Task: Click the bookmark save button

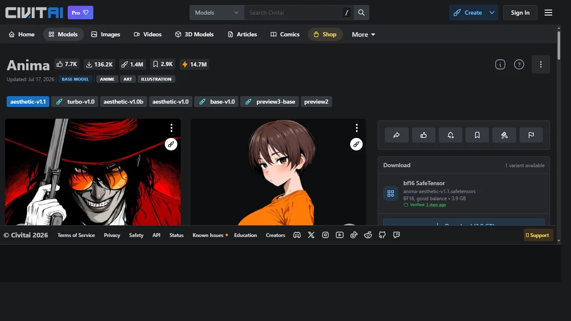Action: click(x=477, y=135)
